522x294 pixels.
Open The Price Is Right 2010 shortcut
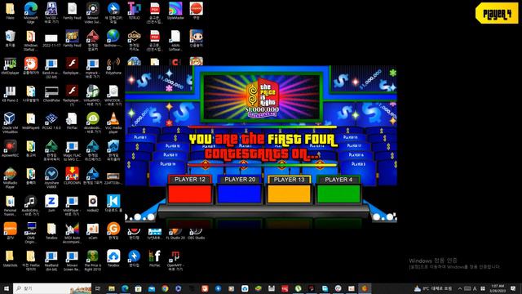click(92, 261)
